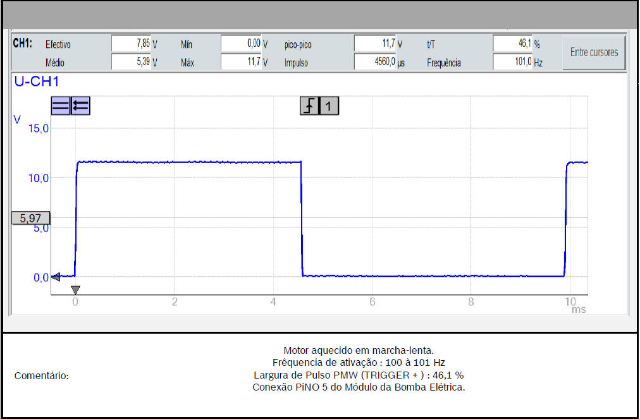Click the U-CH1 channel title
This screenshot has width=640, height=419.
tap(37, 82)
